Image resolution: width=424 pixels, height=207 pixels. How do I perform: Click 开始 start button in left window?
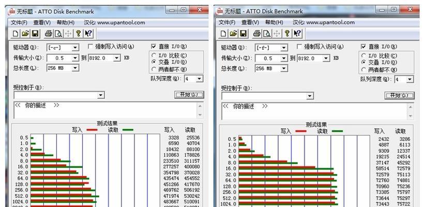click(189, 95)
